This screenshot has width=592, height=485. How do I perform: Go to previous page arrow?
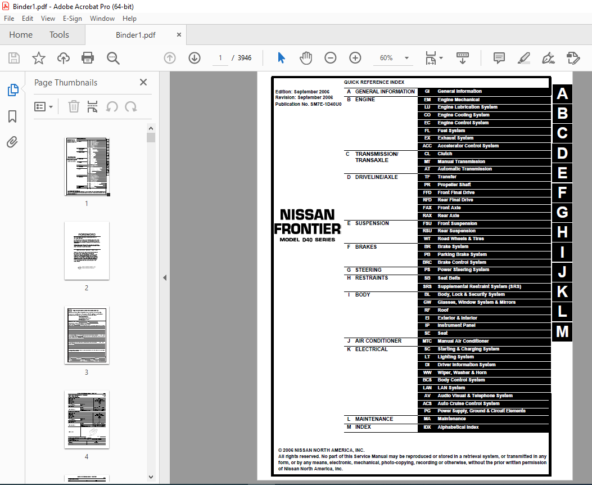(x=170, y=58)
